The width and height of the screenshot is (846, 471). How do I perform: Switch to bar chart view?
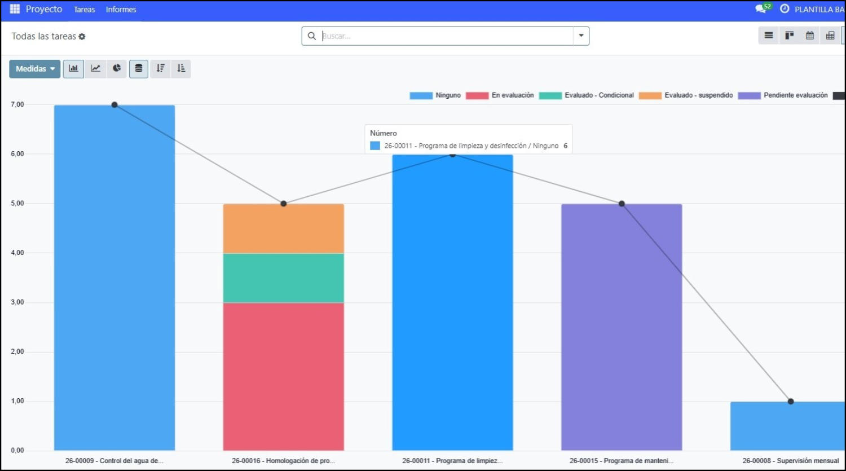coord(73,69)
